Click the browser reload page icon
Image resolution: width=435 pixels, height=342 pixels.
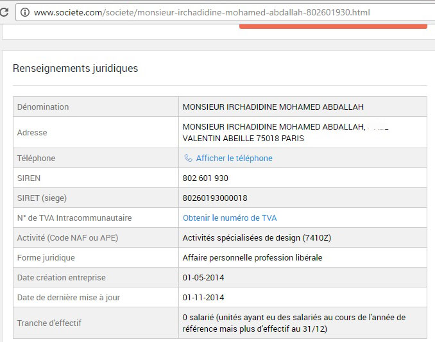[4, 12]
